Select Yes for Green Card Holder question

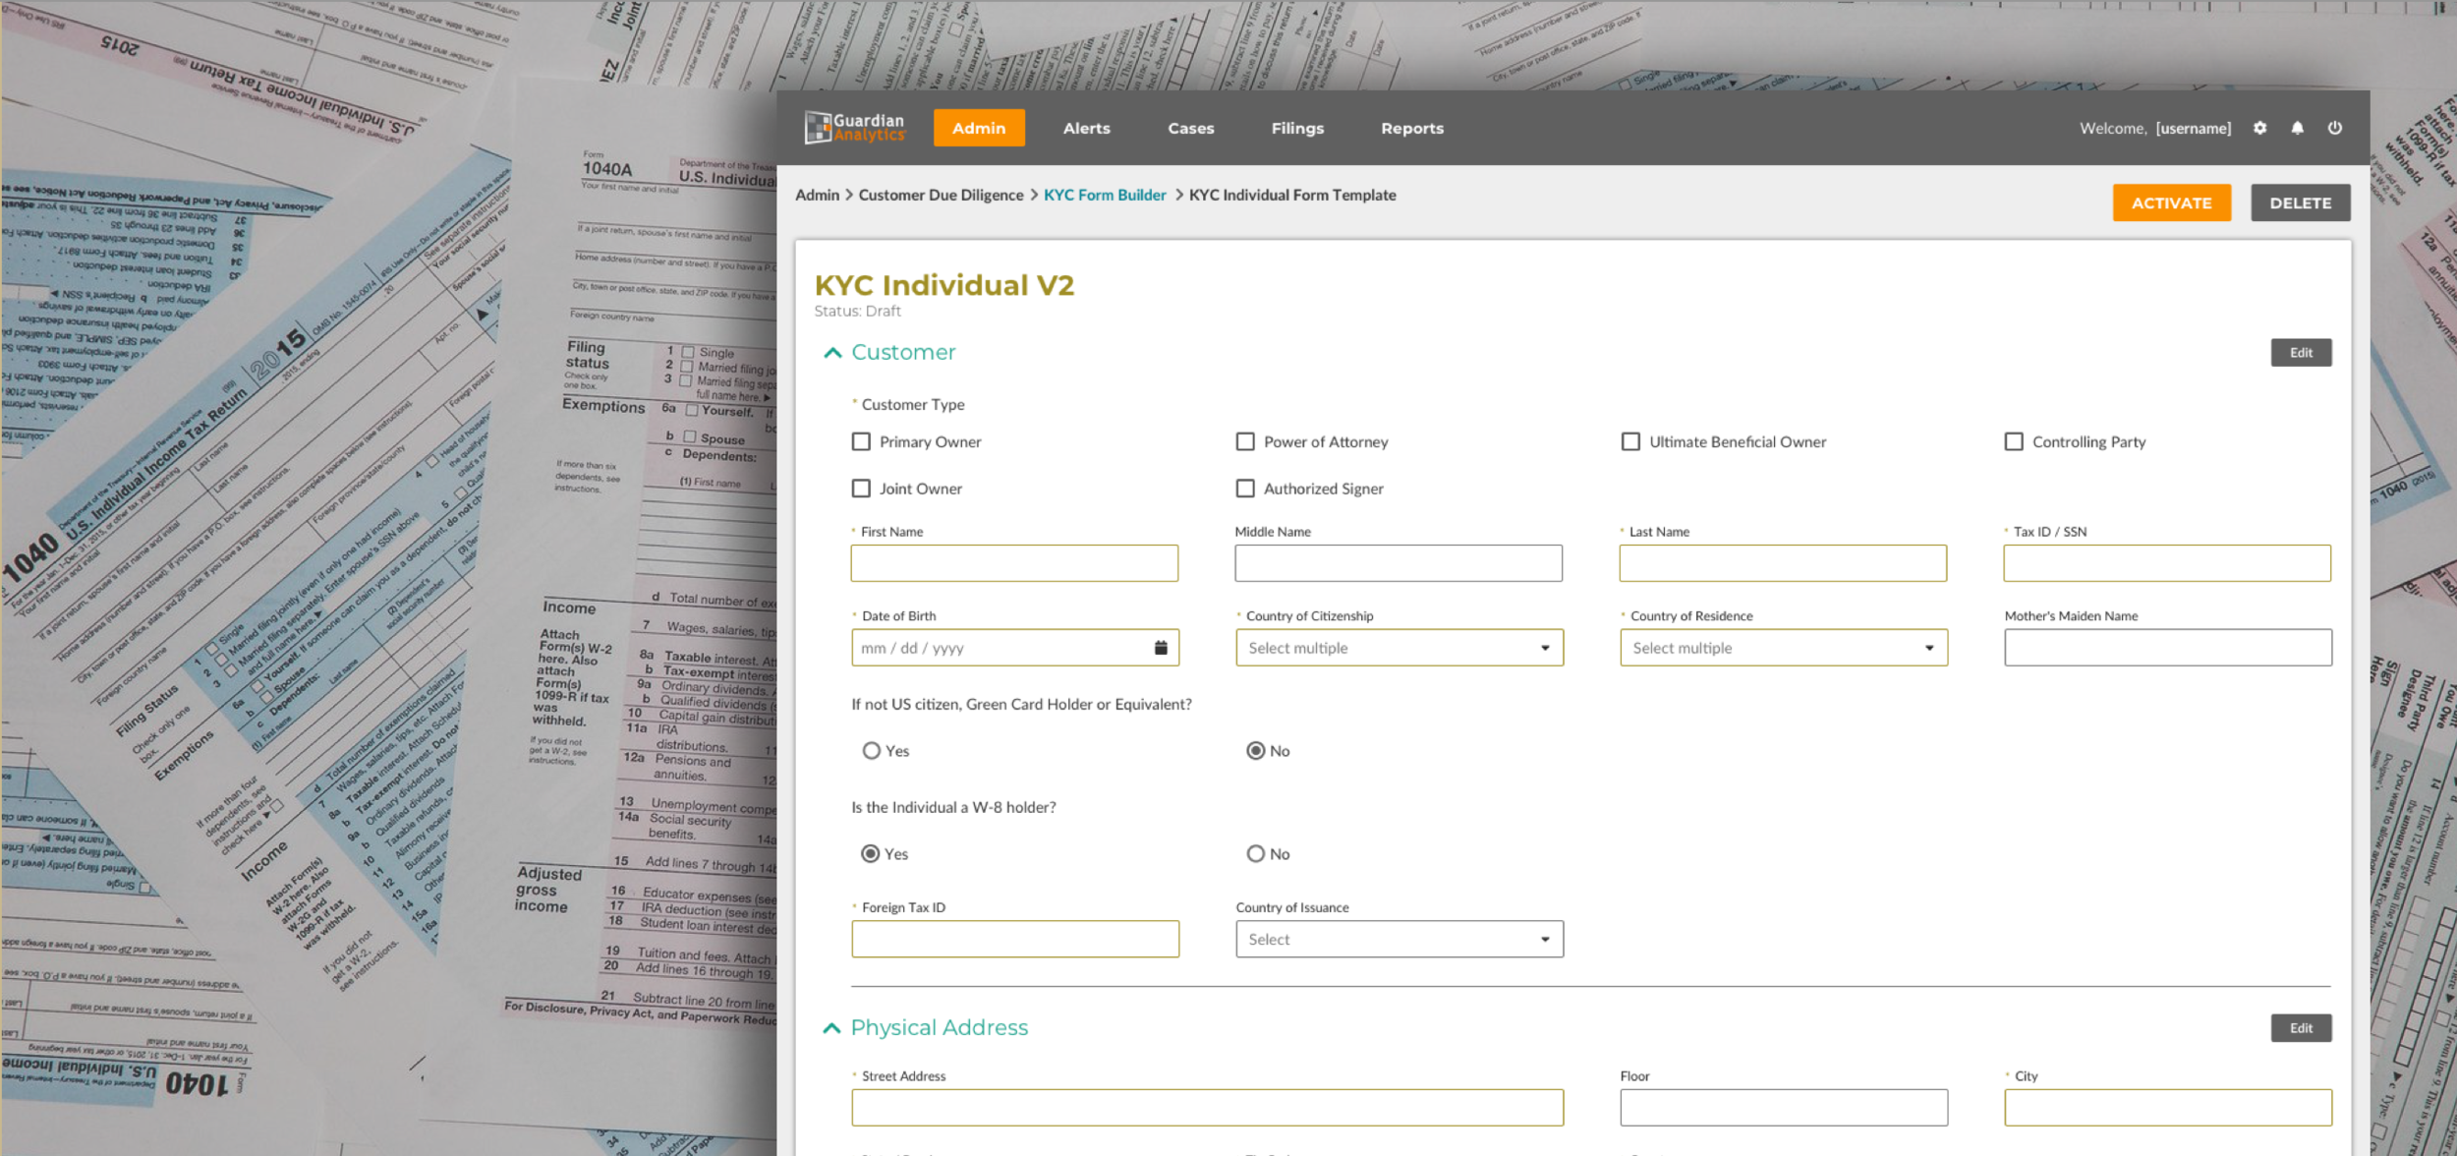click(871, 751)
